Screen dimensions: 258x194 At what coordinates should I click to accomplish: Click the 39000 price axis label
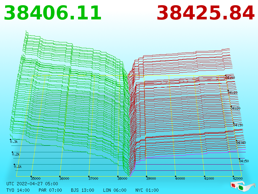[151, 178]
